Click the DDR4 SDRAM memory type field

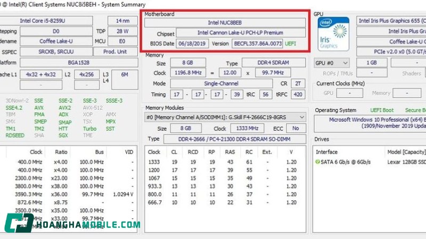pyautogui.click(x=273, y=63)
